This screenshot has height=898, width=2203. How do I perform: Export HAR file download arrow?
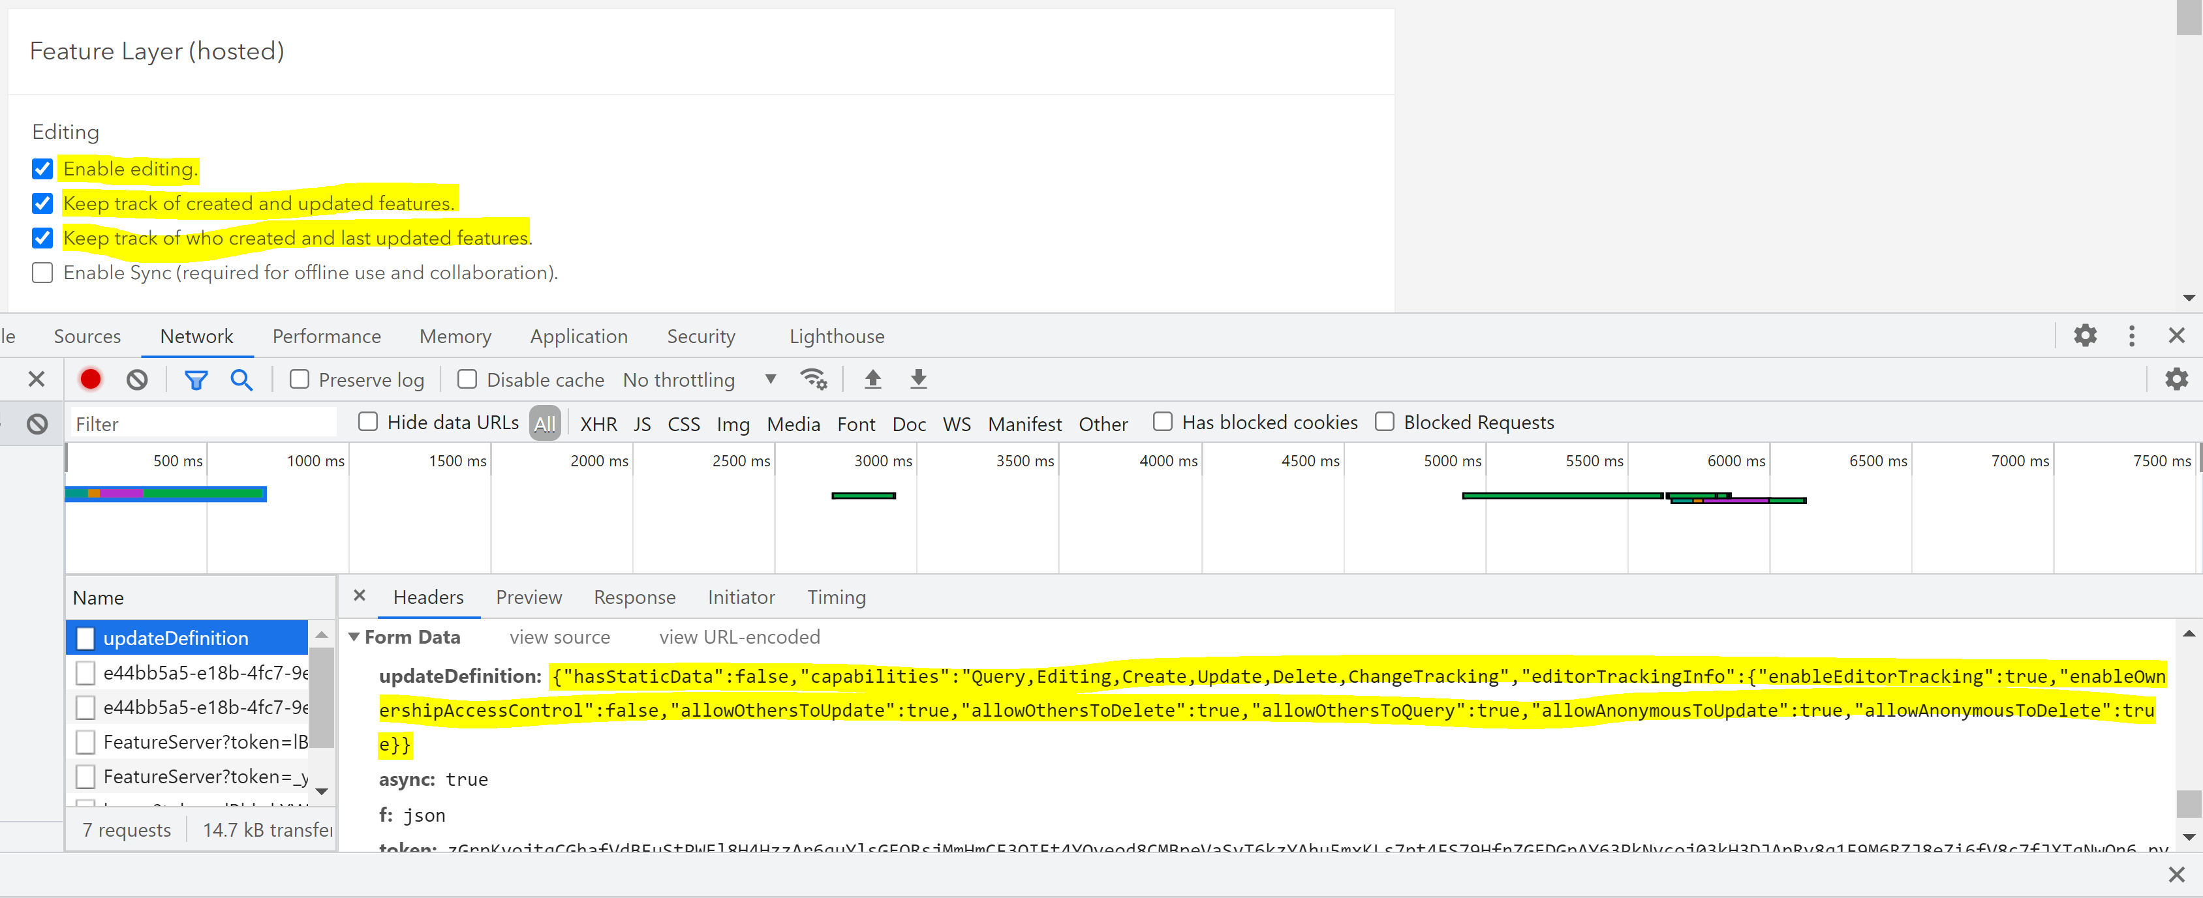click(x=919, y=378)
